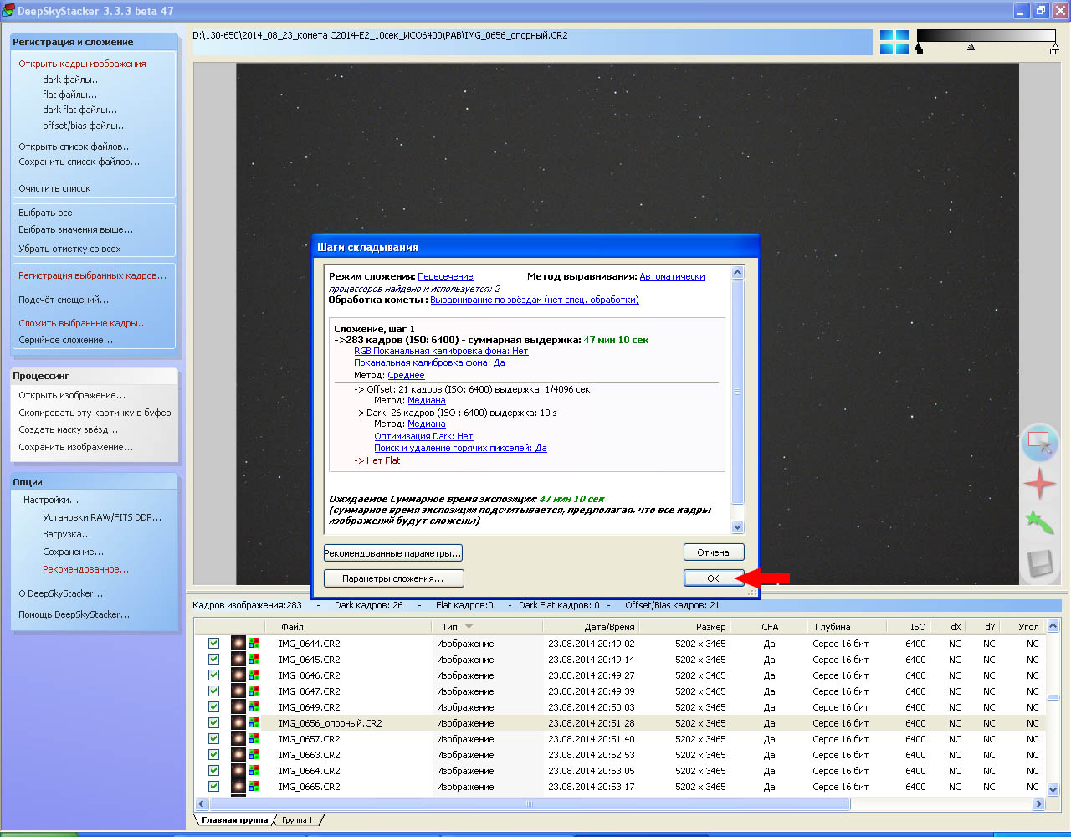This screenshot has height=837, width=1071.
Task: Activate the red star edit mode icon
Action: tap(1039, 484)
